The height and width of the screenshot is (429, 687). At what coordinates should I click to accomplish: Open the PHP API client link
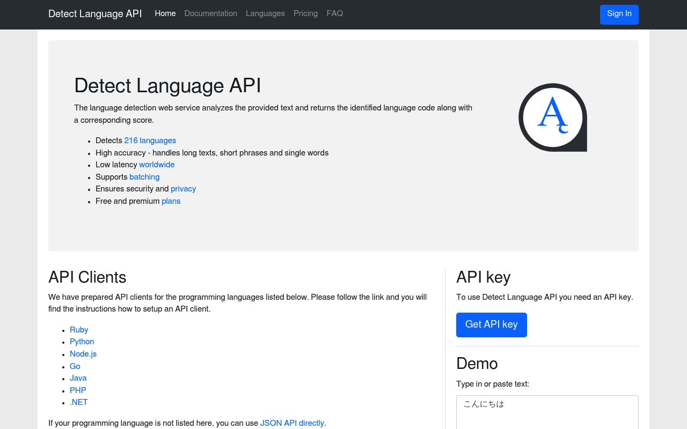[x=78, y=391]
